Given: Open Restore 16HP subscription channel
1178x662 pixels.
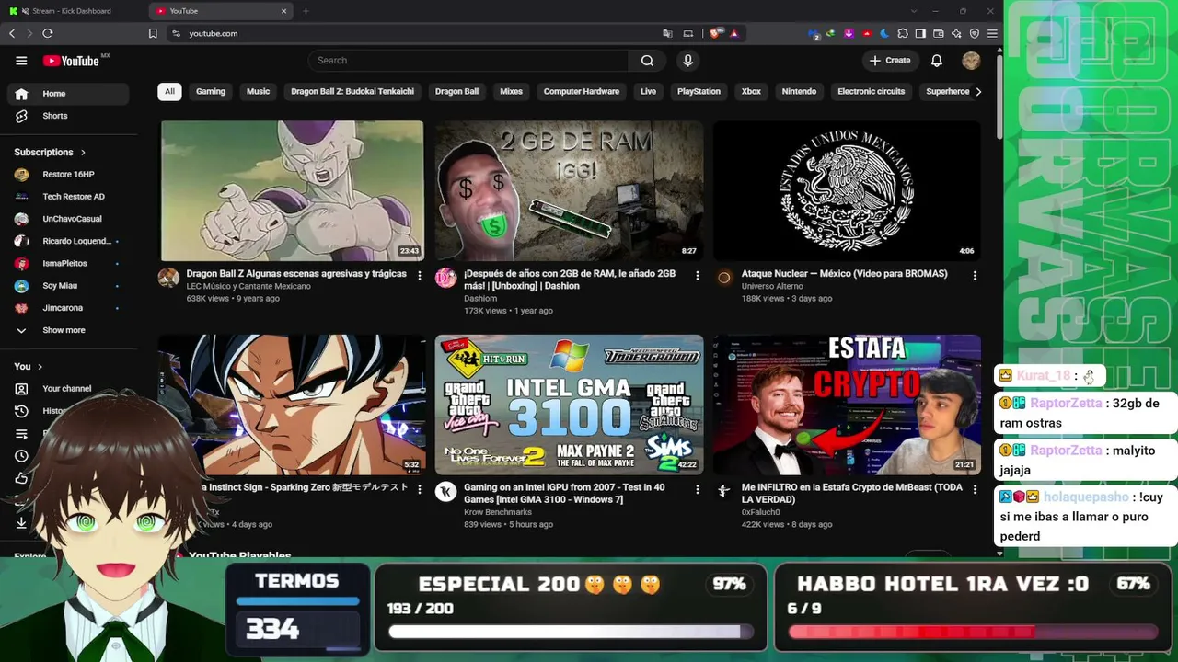Looking at the screenshot, I should pos(68,175).
